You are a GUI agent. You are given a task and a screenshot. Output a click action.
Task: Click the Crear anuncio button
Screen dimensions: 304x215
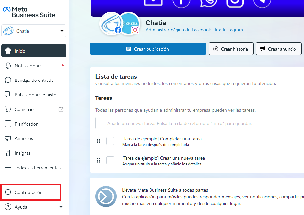tap(279, 49)
